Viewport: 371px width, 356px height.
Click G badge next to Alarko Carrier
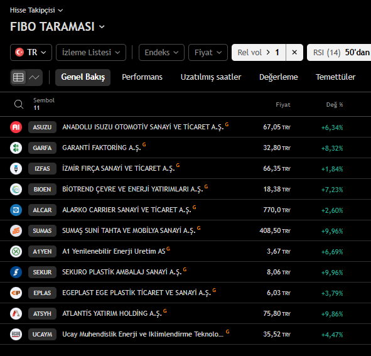click(194, 207)
